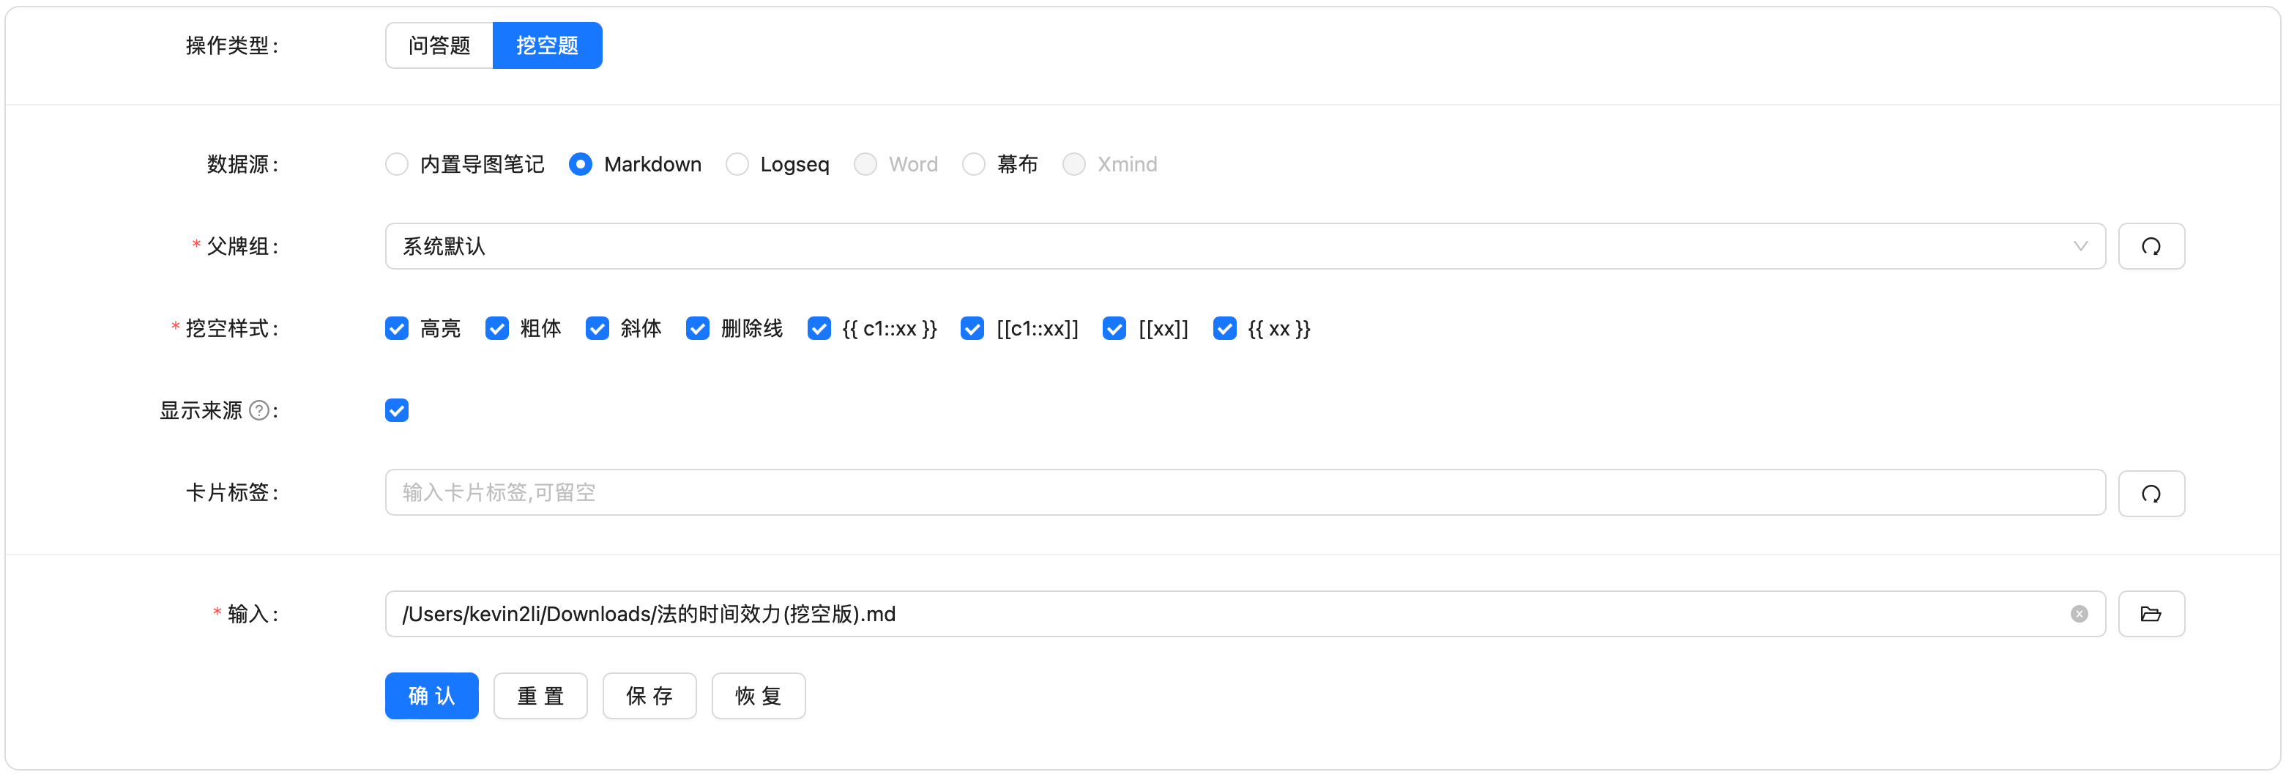Viewport: 2286px width, 775px height.
Task: Select the 幕布 data source option
Action: pyautogui.click(x=974, y=164)
